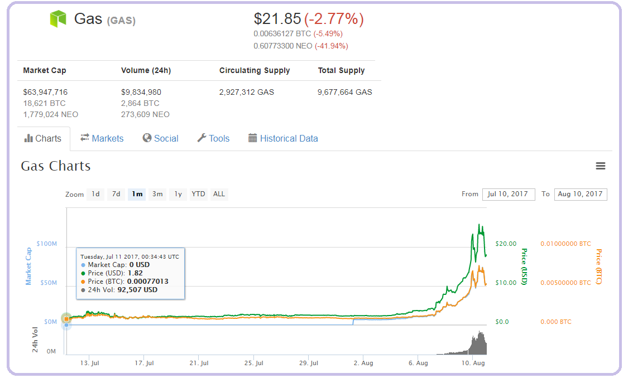Click the $100M market cap axis label

47,244
